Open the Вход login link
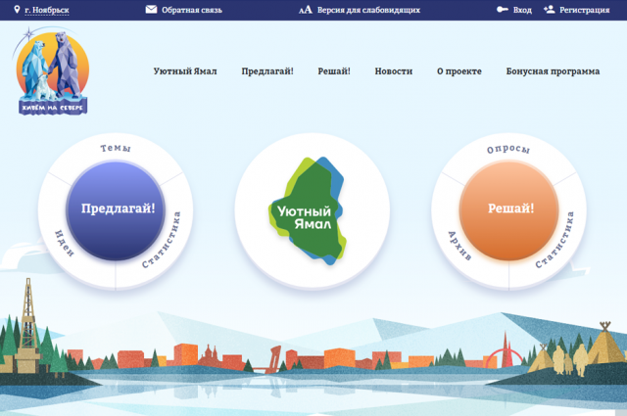This screenshot has width=627, height=416. point(522,10)
